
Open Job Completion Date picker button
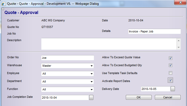point(91,98)
